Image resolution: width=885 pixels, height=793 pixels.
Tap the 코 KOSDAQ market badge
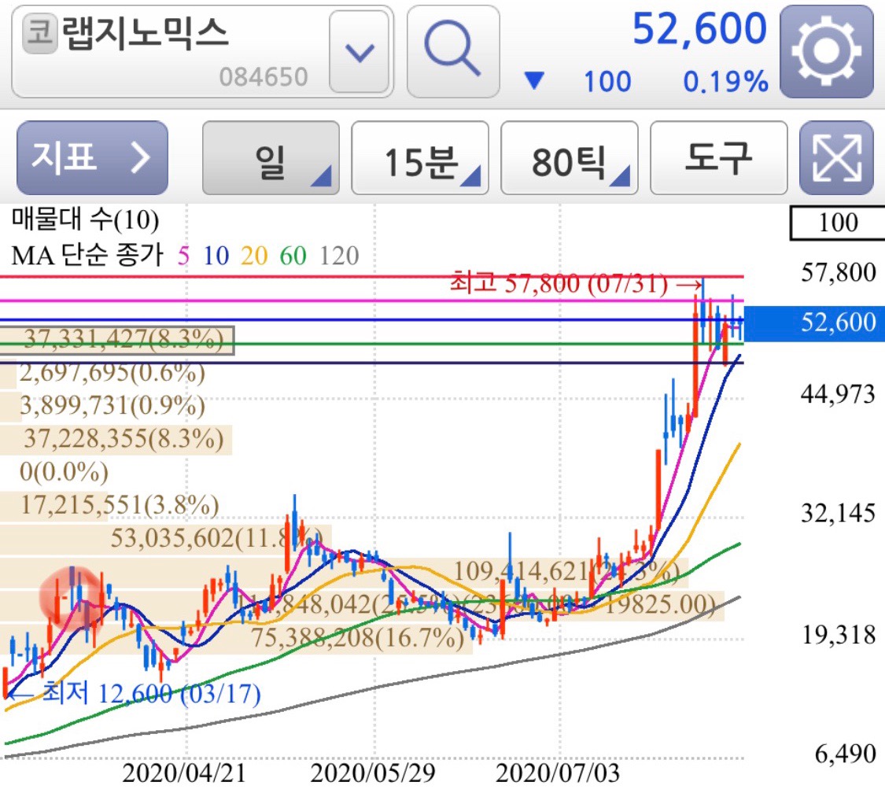(39, 33)
